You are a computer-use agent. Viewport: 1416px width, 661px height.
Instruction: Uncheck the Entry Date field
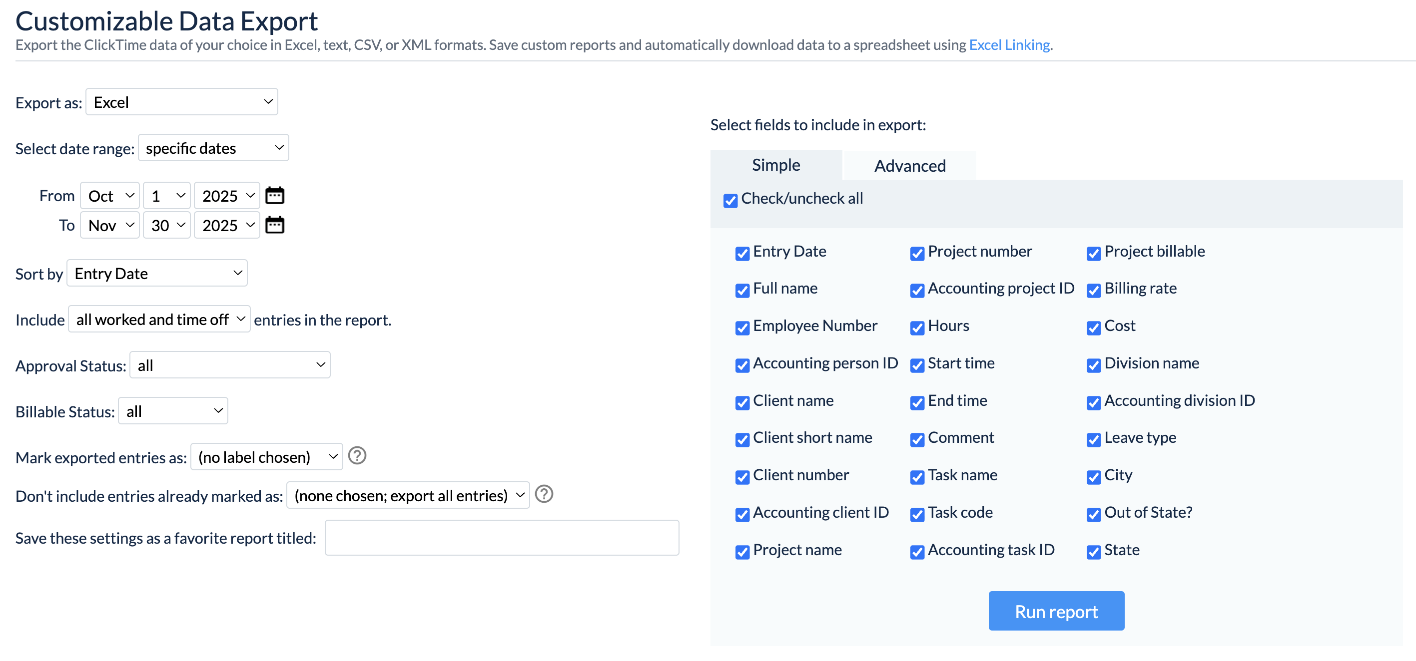(742, 253)
